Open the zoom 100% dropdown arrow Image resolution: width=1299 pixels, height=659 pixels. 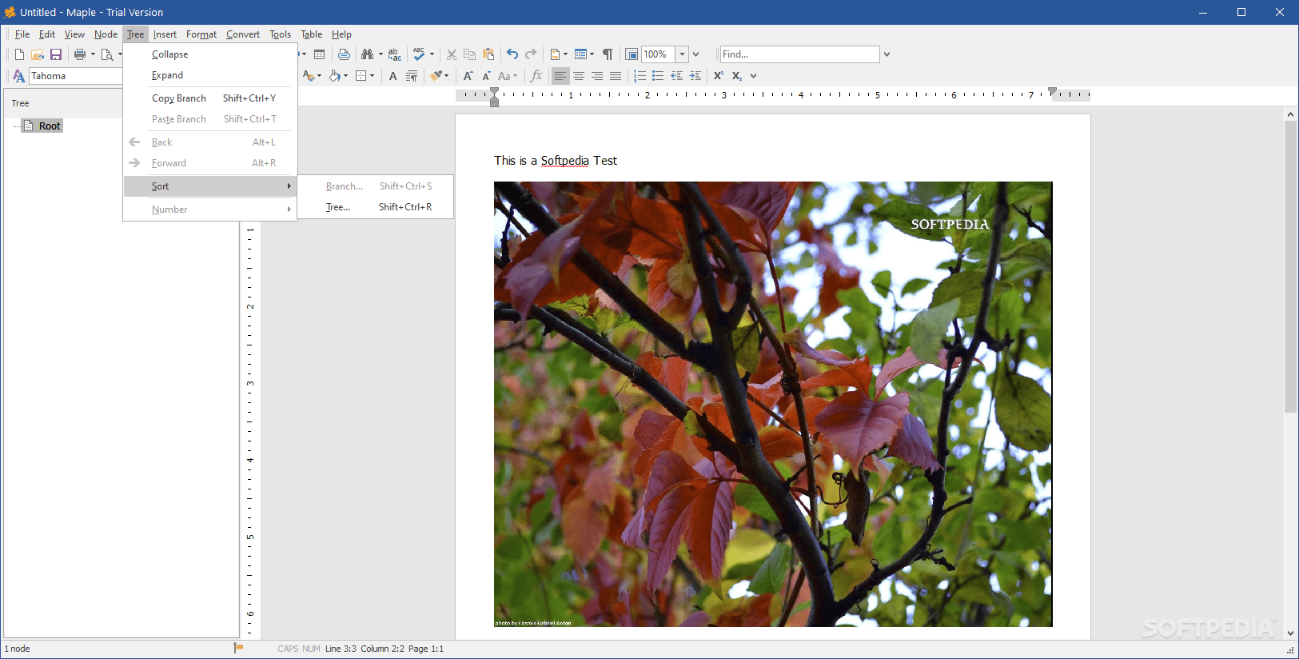click(x=682, y=54)
